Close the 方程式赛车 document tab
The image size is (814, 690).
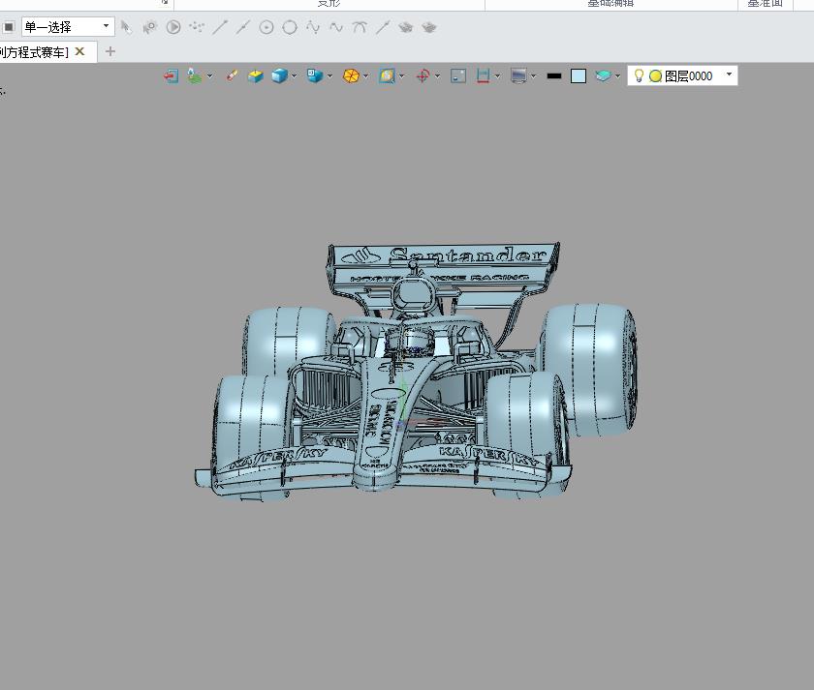coord(79,51)
